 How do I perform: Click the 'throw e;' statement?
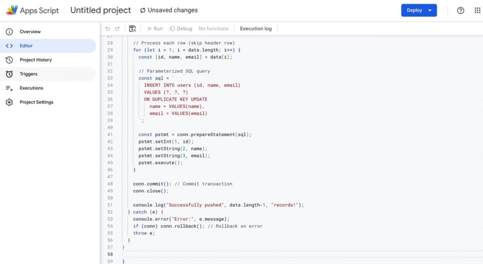coord(144,233)
